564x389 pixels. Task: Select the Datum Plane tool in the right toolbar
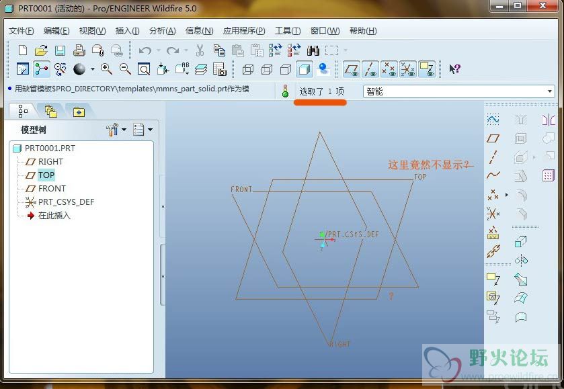click(493, 138)
